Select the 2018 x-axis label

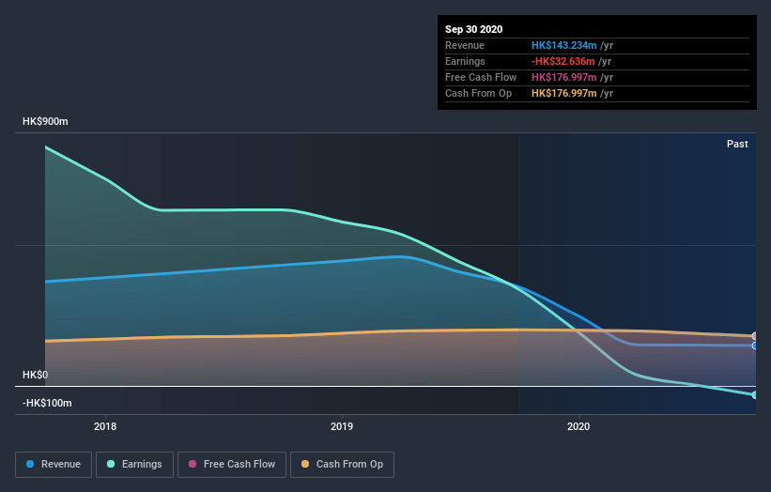pos(105,426)
